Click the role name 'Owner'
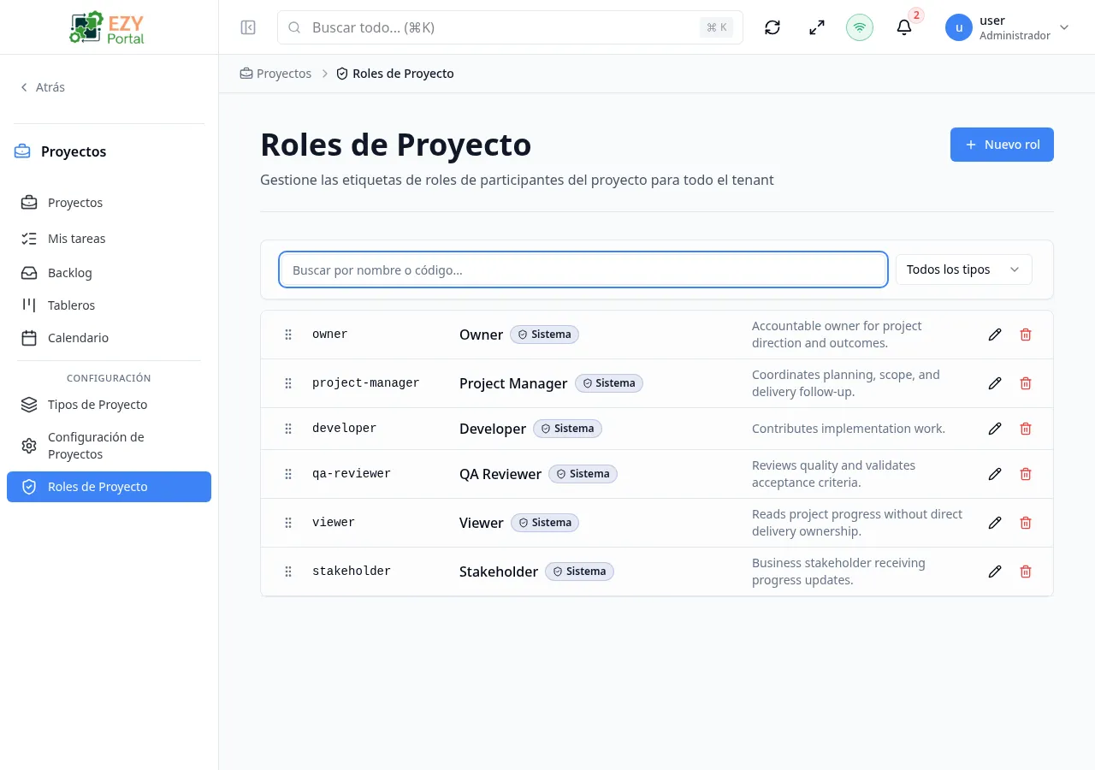 (482, 335)
